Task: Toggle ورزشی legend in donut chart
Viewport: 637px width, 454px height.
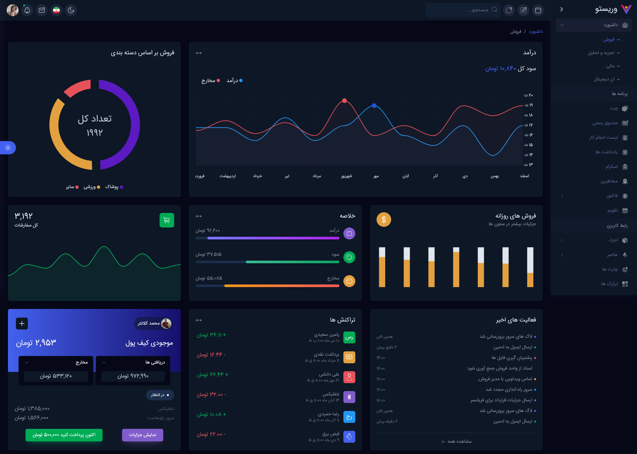Action: click(x=92, y=187)
